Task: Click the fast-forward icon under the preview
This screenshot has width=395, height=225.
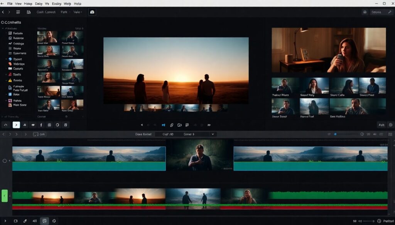Action: tap(209, 125)
